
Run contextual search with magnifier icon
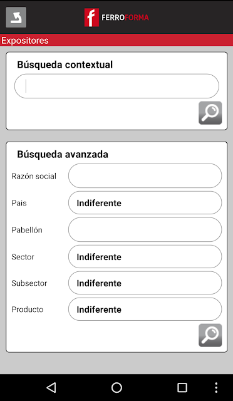pyautogui.click(x=210, y=113)
